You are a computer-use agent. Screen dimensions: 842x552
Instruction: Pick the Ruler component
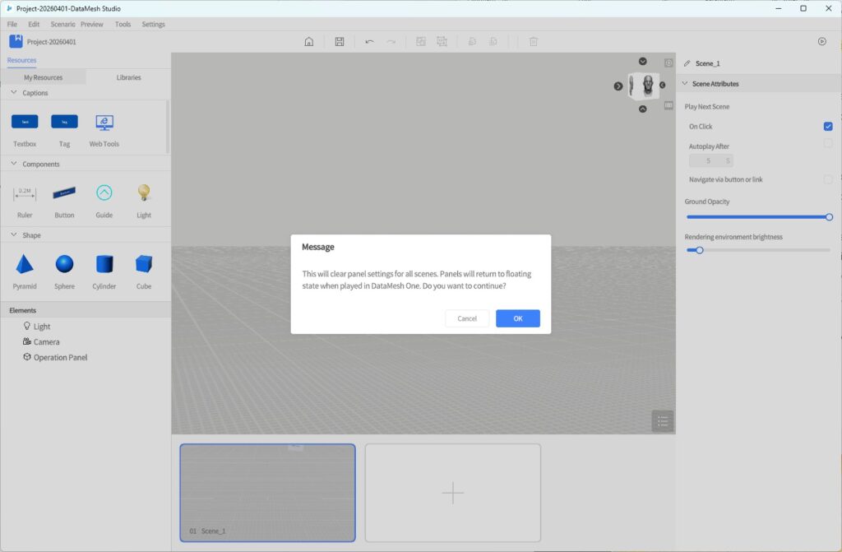point(25,193)
